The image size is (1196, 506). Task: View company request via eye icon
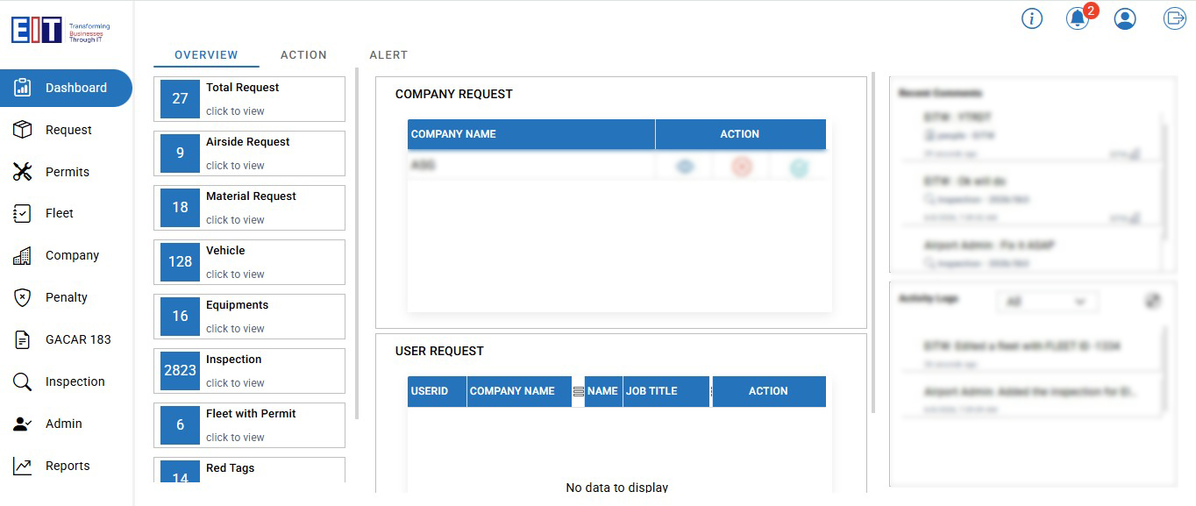click(x=685, y=166)
